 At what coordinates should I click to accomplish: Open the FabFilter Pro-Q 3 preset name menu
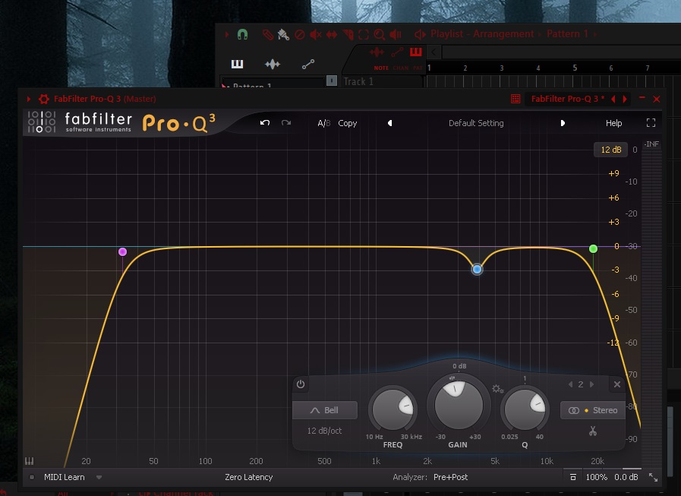click(x=568, y=99)
